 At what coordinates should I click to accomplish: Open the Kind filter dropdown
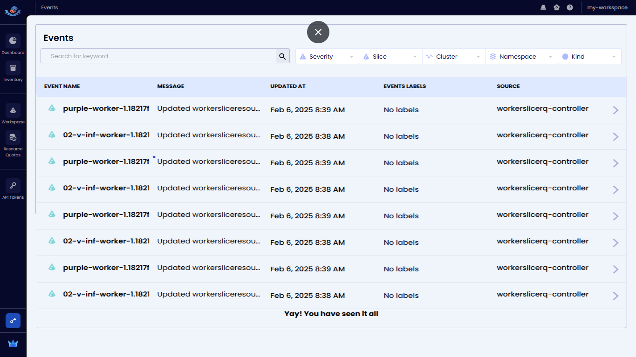pos(589,56)
